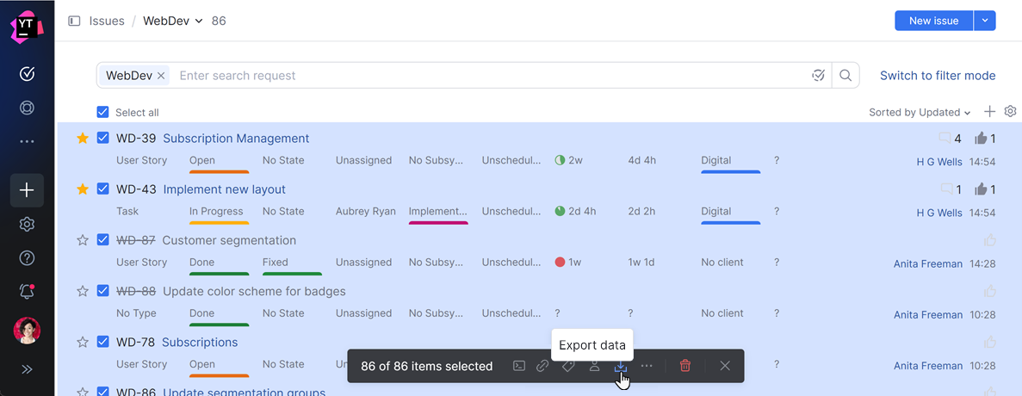Open command dialog from selection toolbar
1022x396 pixels.
click(x=519, y=366)
